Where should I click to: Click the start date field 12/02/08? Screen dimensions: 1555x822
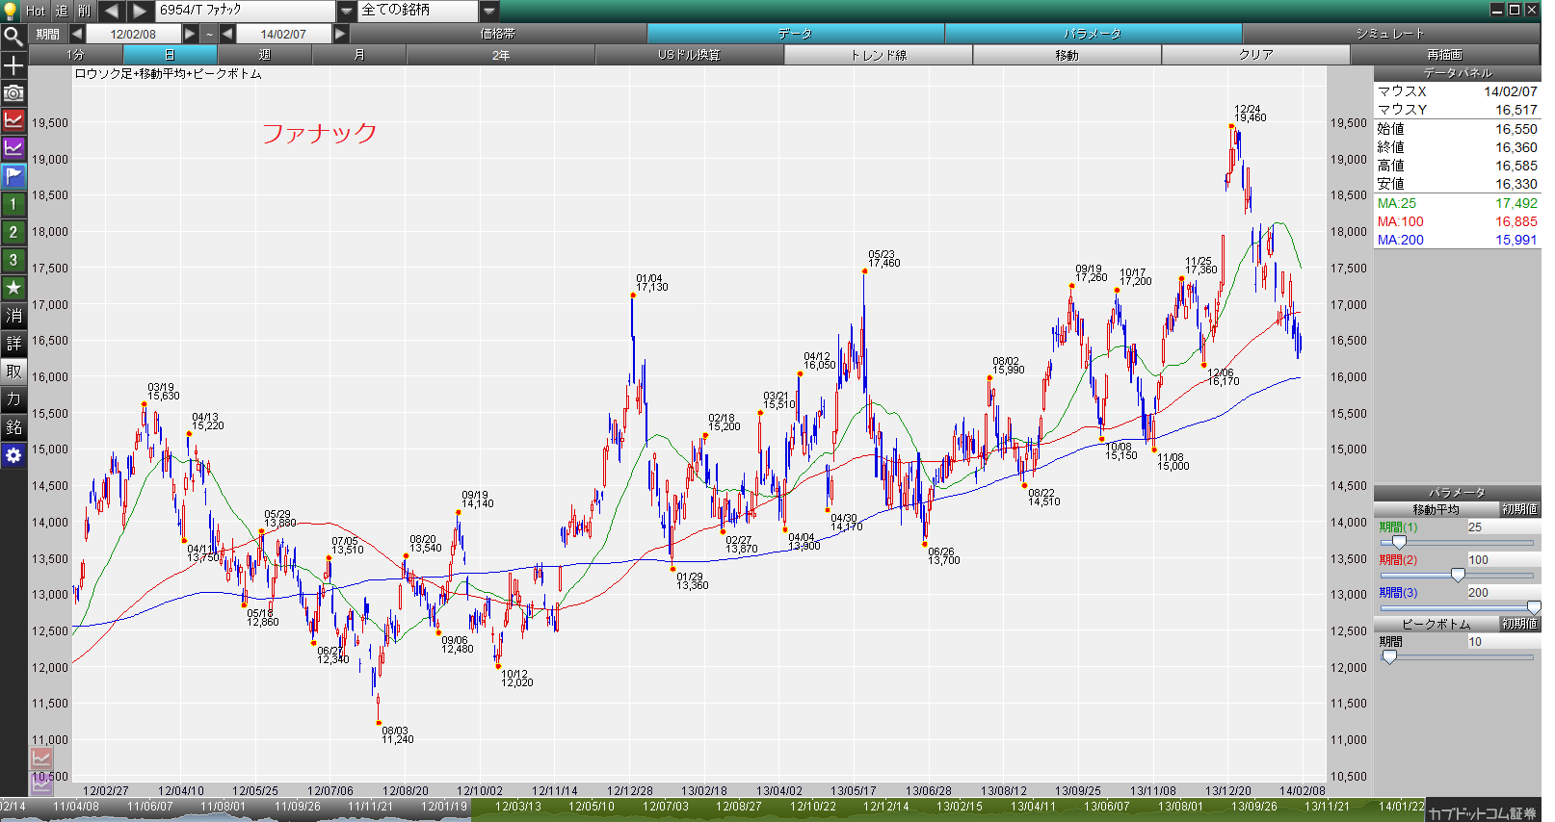coord(133,34)
